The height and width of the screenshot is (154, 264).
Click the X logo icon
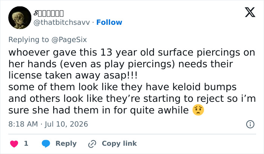point(250,12)
